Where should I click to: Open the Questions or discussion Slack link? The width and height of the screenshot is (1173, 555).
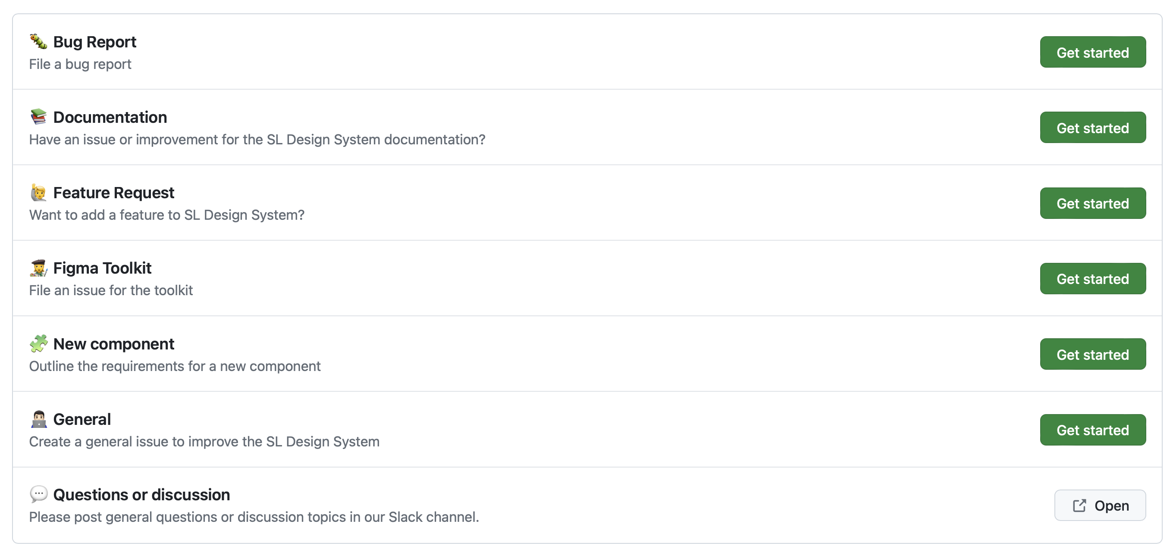tap(1100, 505)
